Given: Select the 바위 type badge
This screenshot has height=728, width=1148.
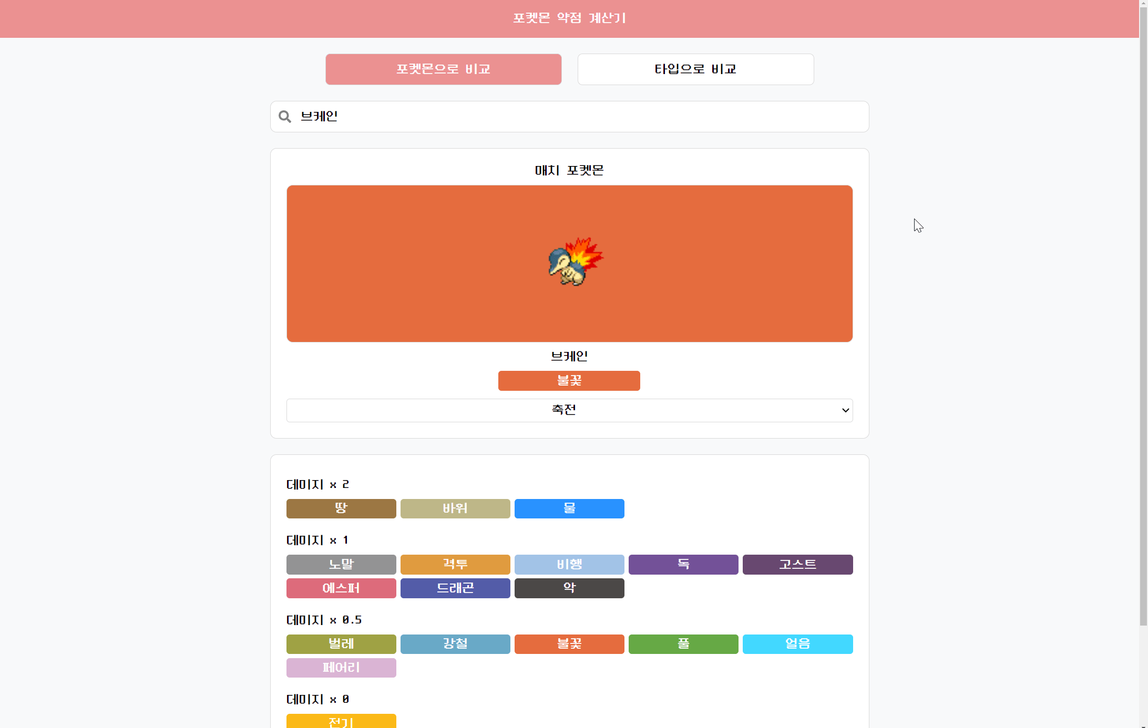Looking at the screenshot, I should pos(455,508).
